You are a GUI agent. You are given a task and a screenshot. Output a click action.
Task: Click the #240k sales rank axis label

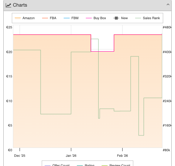(167, 101)
